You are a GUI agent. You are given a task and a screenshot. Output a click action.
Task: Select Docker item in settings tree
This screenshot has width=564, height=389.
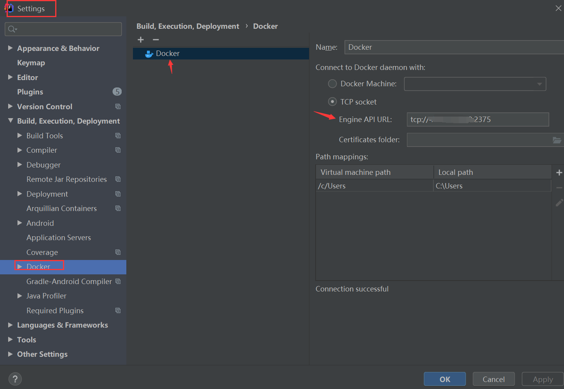pos(63,267)
